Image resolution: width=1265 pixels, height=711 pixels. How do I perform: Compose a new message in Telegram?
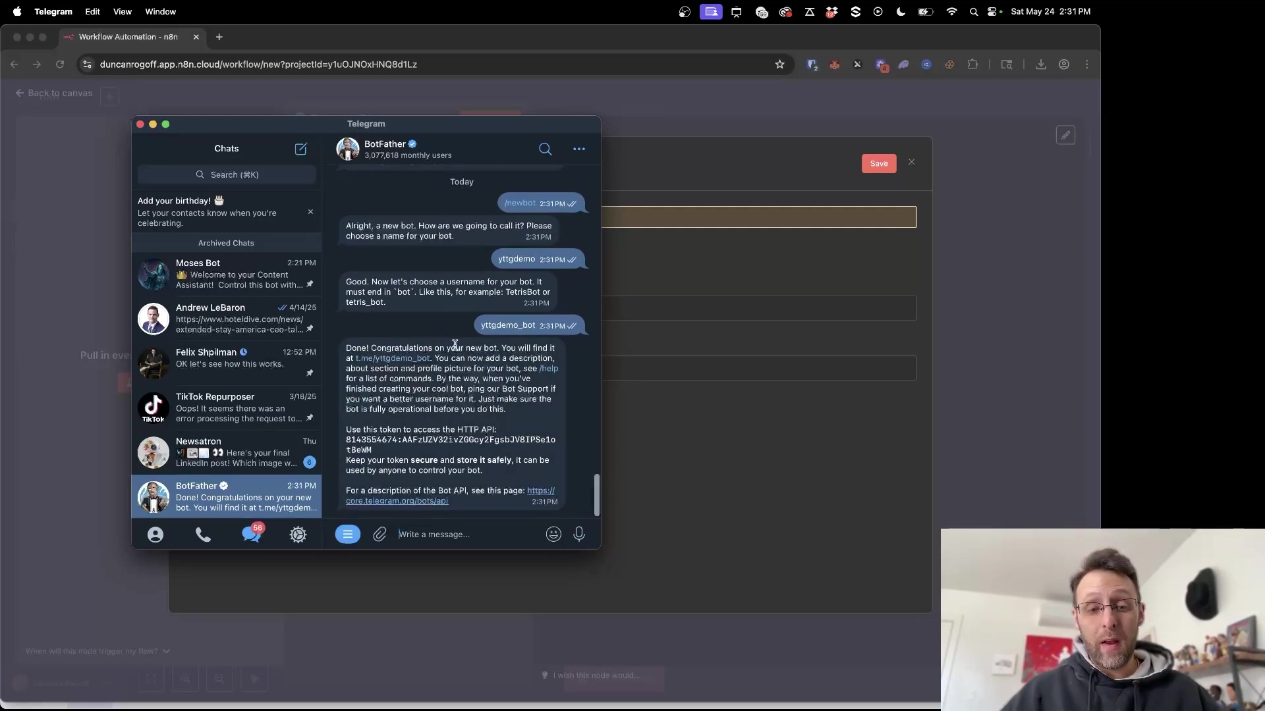point(300,149)
